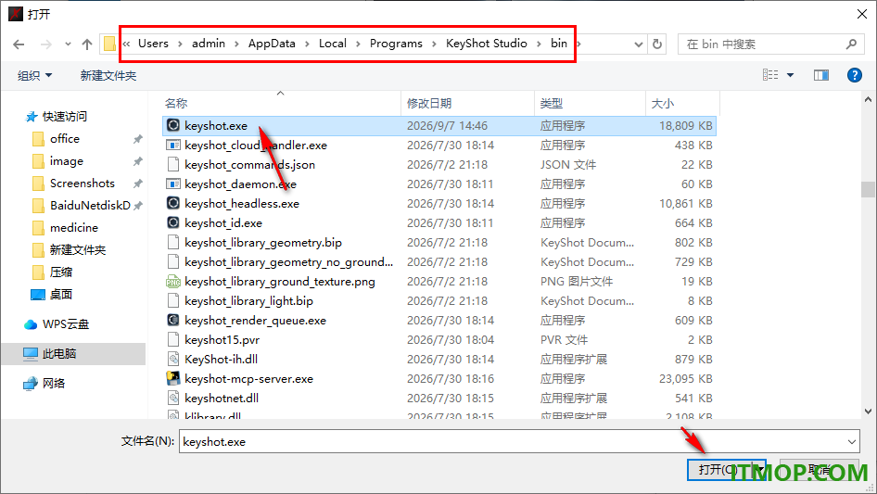The height and width of the screenshot is (494, 877).
Task: Expand the file name dropdown arrow
Action: click(851, 442)
